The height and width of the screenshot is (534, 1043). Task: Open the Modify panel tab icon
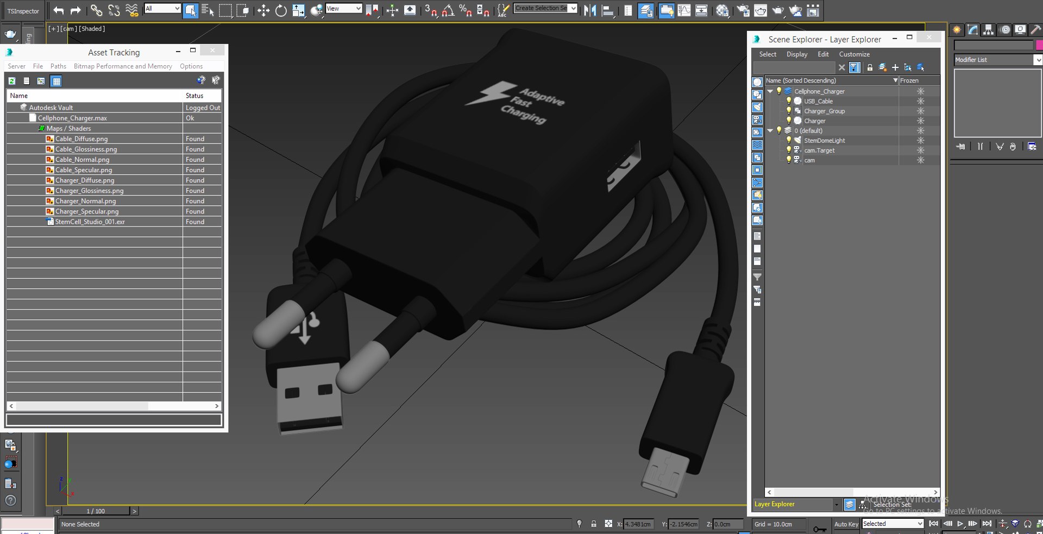pos(972,30)
